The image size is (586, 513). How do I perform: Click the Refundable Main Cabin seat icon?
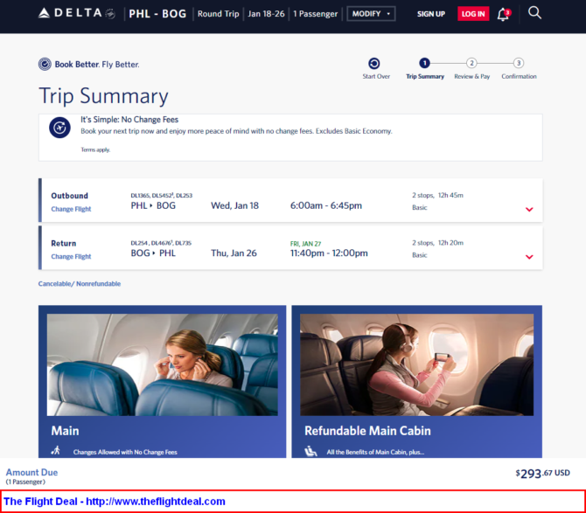(x=310, y=451)
